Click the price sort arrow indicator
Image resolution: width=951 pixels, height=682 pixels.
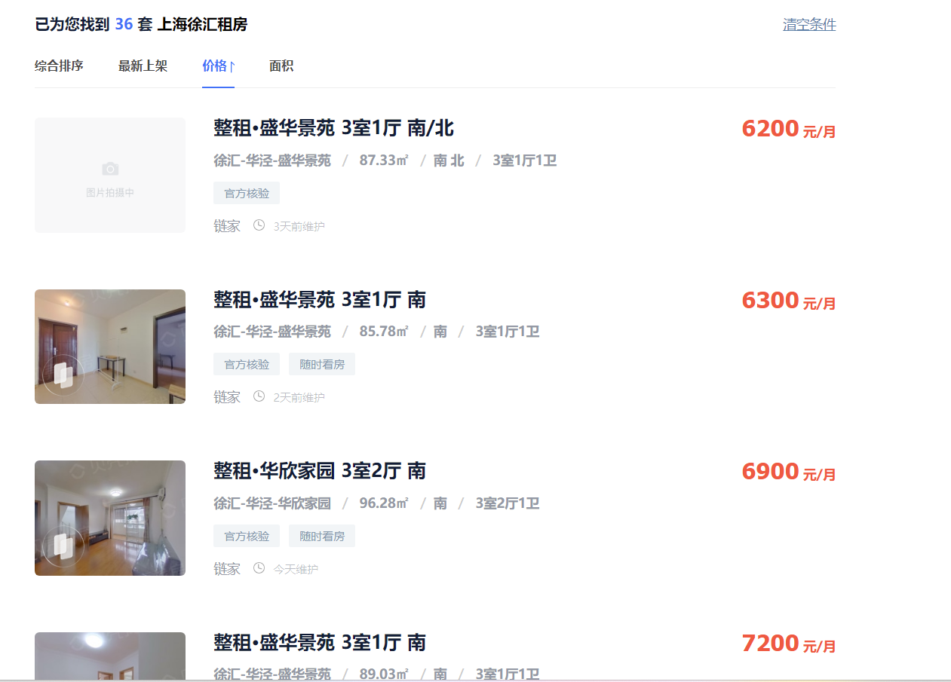[232, 66]
